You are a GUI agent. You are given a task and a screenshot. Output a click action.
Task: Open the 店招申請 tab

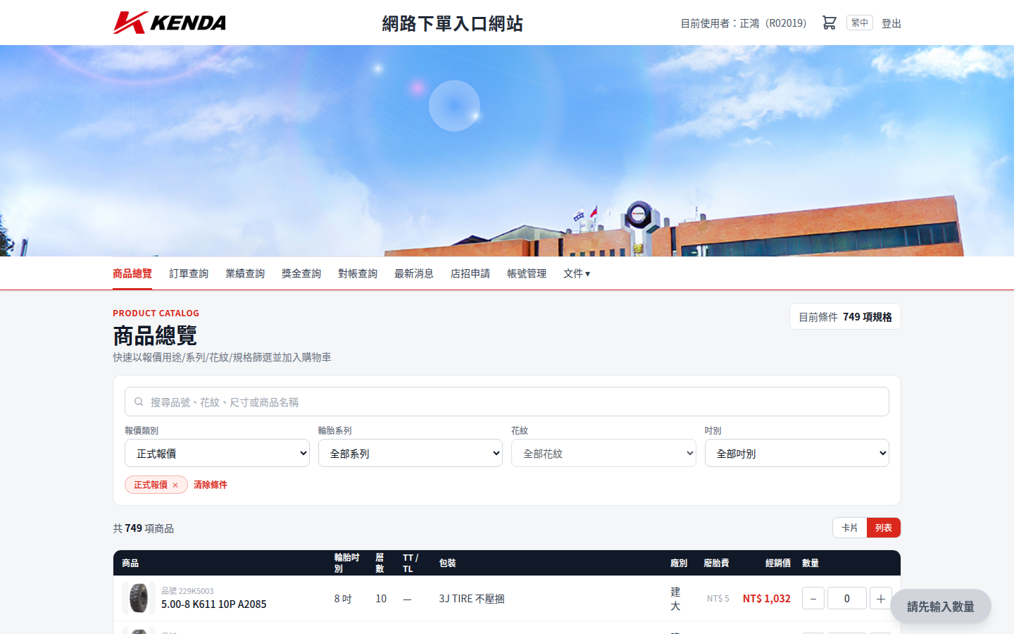pyautogui.click(x=470, y=273)
